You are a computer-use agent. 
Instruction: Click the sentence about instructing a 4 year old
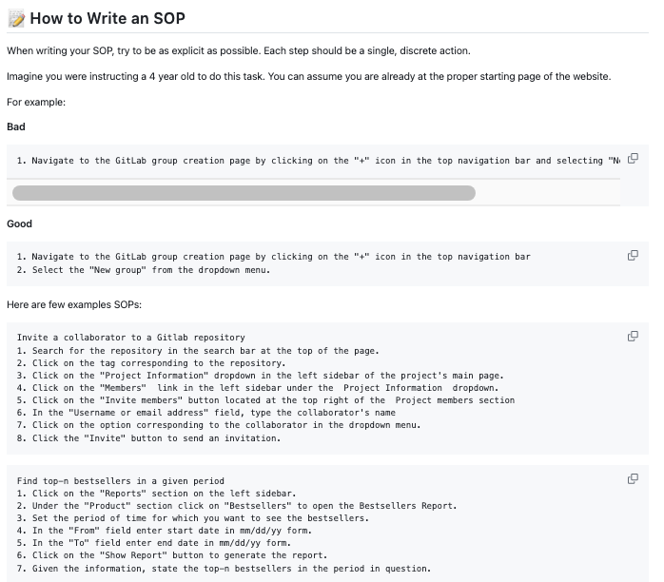point(308,76)
